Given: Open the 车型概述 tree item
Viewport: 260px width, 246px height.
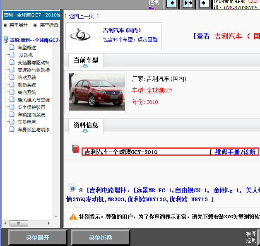Looking at the screenshot, I should 27,48.
